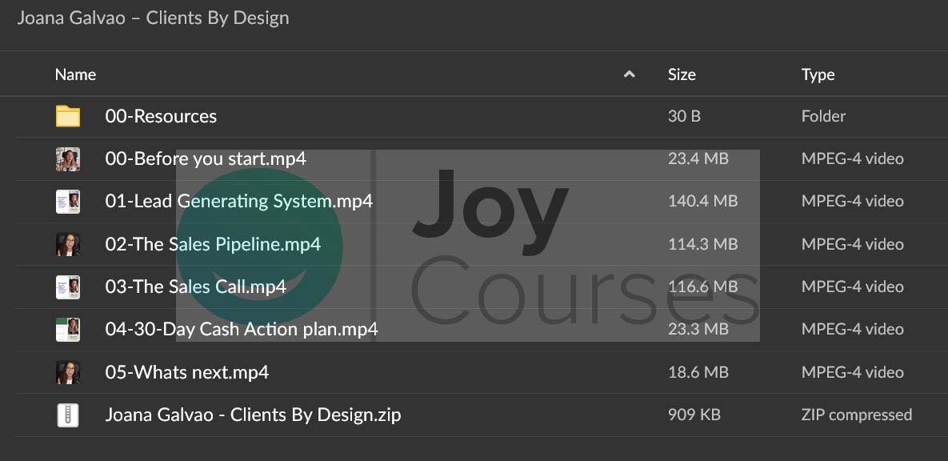The width and height of the screenshot is (948, 461).
Task: Select the 00-Resources folder name
Action: [161, 116]
